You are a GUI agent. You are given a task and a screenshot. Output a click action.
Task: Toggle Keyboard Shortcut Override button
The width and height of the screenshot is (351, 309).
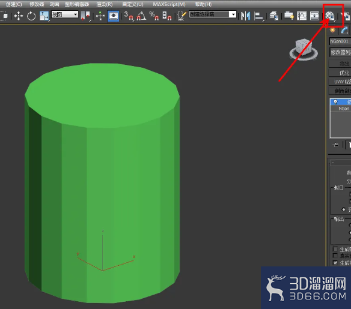coord(113,16)
